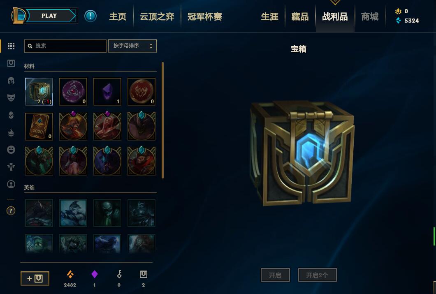The height and width of the screenshot is (294, 436).
Task: Click the blue exclamation notification icon
Action: [90, 16]
